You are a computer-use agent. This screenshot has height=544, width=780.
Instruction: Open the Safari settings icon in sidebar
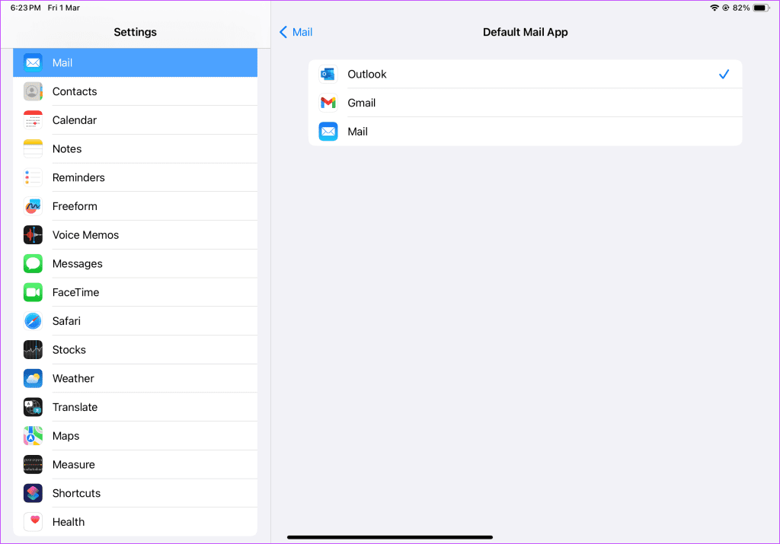pos(33,320)
